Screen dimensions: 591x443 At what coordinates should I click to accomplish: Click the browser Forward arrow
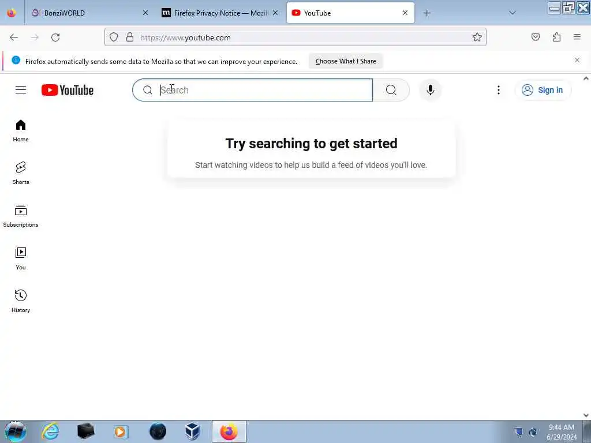tap(35, 37)
